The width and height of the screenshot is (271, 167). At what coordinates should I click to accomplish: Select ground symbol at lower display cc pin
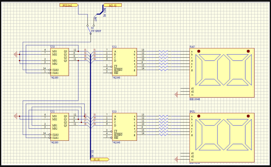[x=176, y=159]
